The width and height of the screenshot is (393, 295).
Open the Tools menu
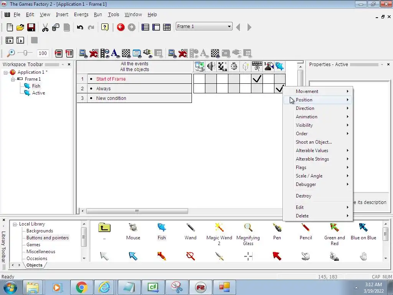tap(113, 15)
